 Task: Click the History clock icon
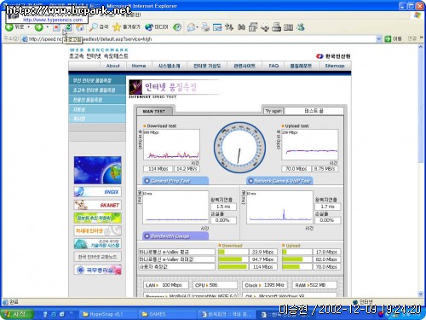point(177,27)
